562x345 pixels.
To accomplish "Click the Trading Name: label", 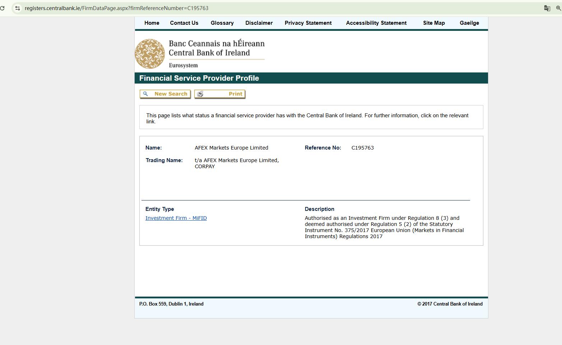I will tap(164, 160).
